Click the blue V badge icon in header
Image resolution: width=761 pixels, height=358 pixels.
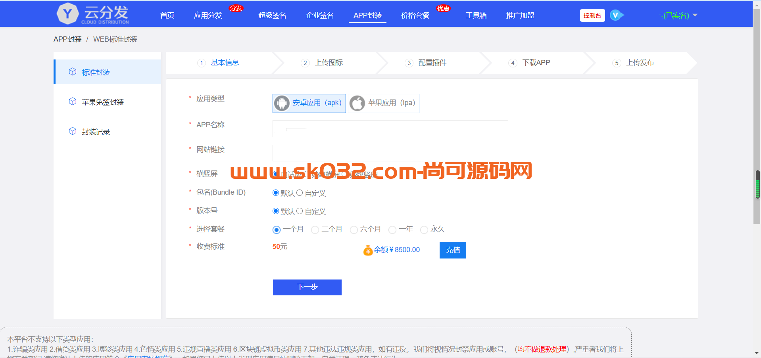point(616,15)
